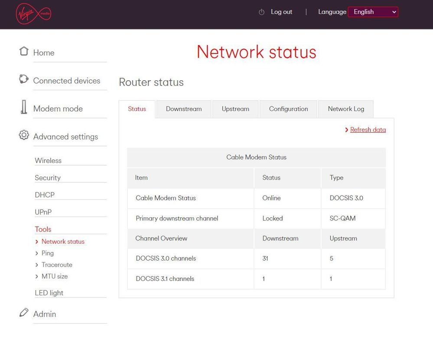This screenshot has height=340, width=433.
Task: Switch to the Downstream tab
Action: (184, 109)
